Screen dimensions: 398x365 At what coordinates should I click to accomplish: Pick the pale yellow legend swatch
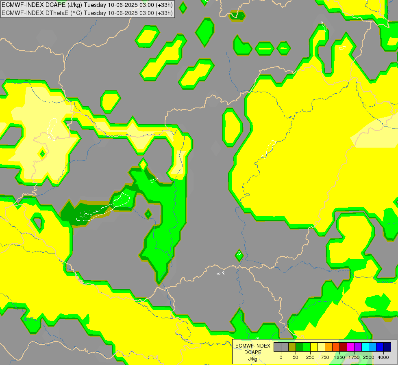coord(322,347)
